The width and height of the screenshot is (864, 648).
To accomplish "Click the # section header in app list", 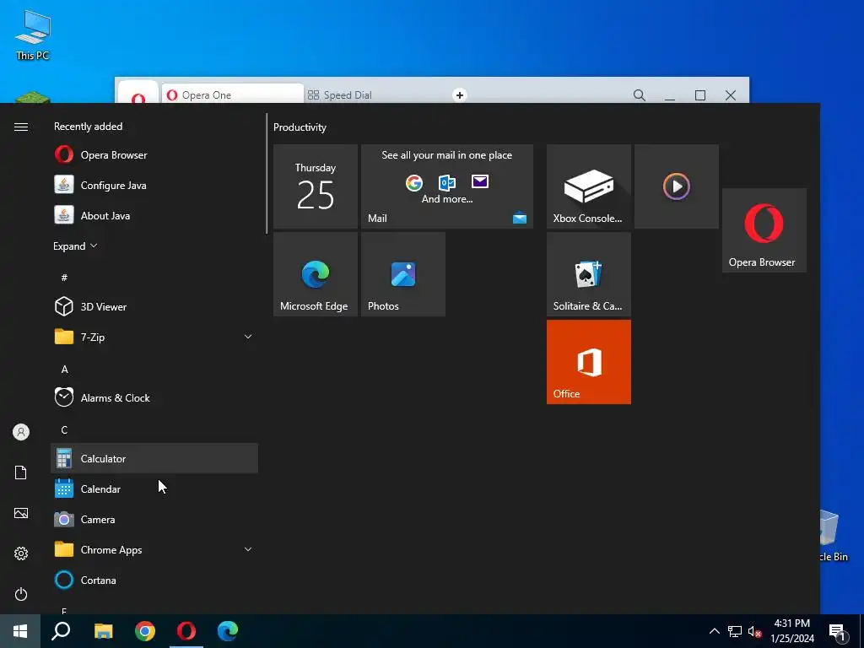I will (64, 277).
